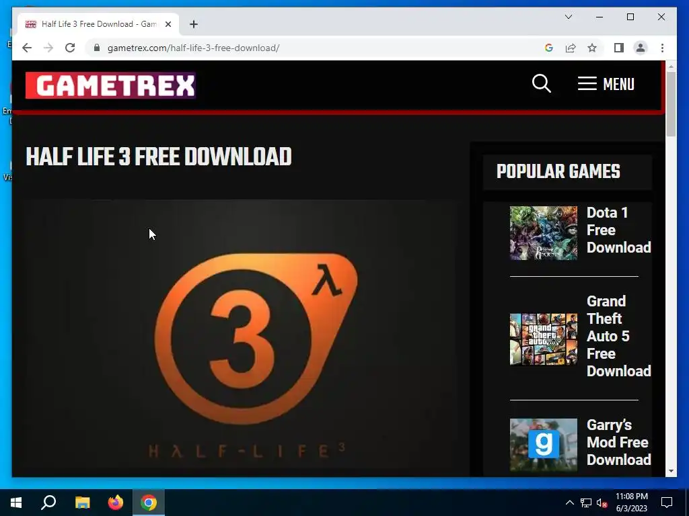
Task: Open Windows taskbar search
Action: click(48, 503)
